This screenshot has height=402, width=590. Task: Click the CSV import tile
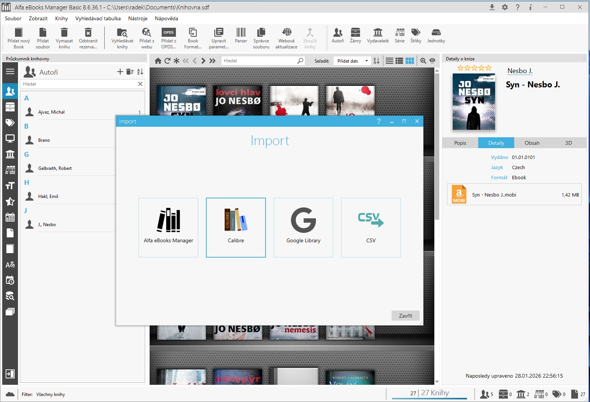tap(371, 227)
